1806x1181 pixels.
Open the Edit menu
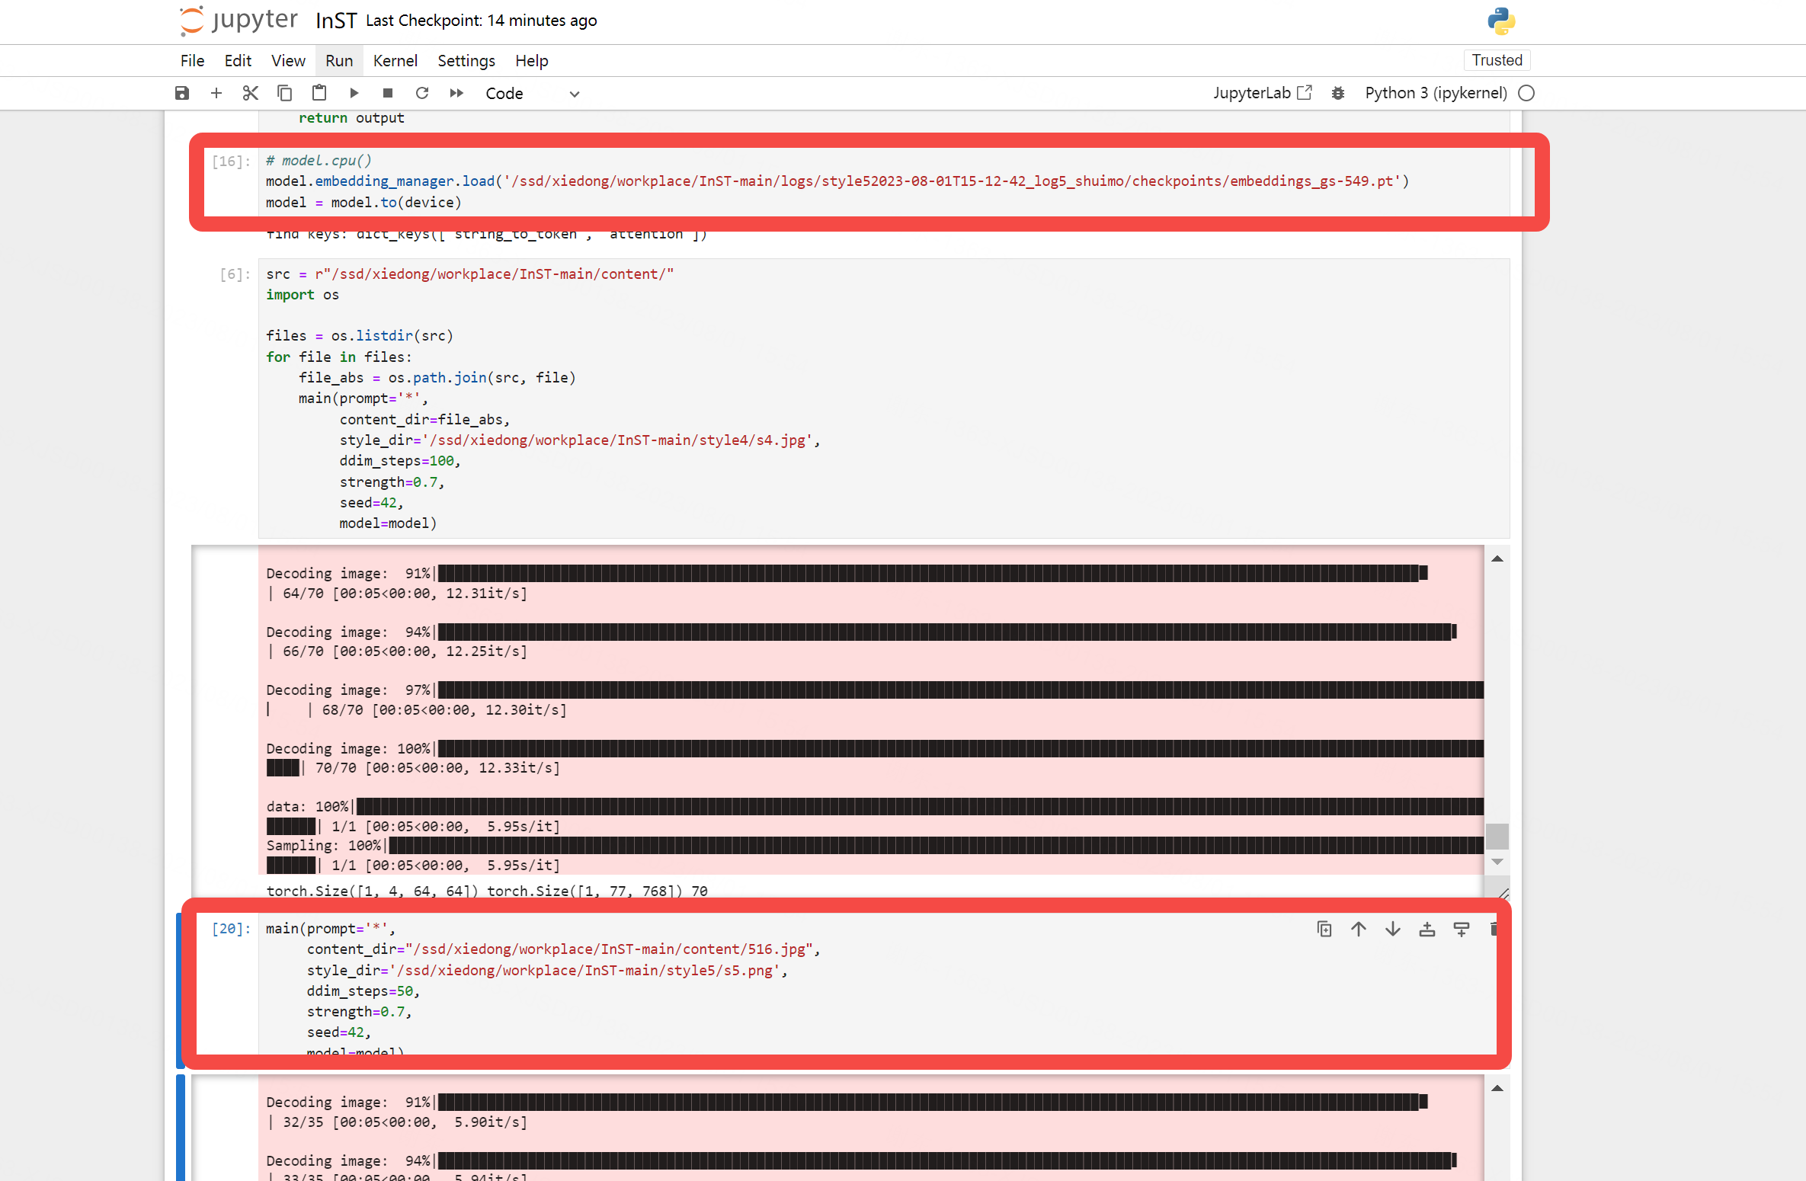coord(238,61)
